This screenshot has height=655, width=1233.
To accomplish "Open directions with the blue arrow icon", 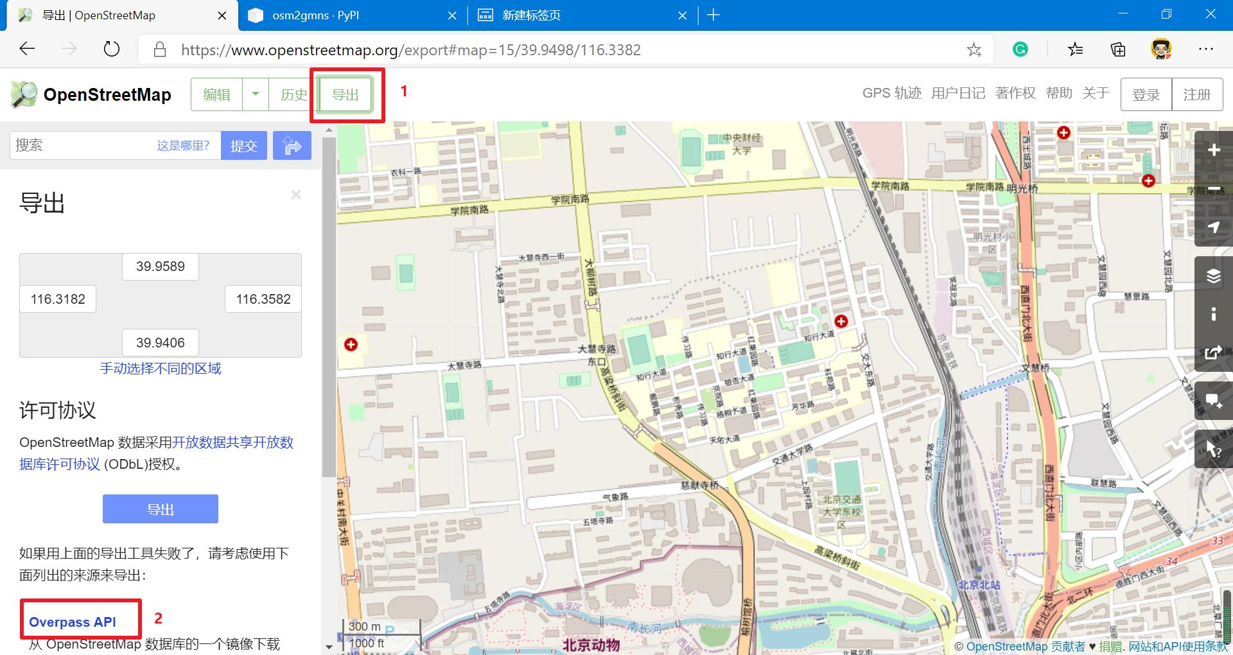I will click(292, 146).
